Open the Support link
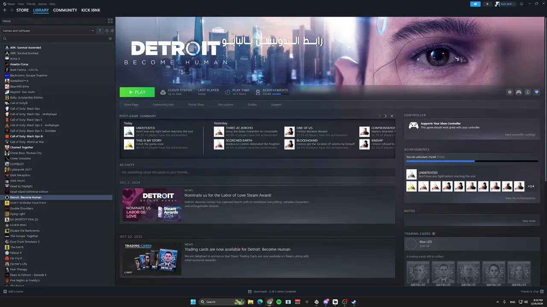Image resolution: width=547 pixels, height=307 pixels. pos(276,104)
